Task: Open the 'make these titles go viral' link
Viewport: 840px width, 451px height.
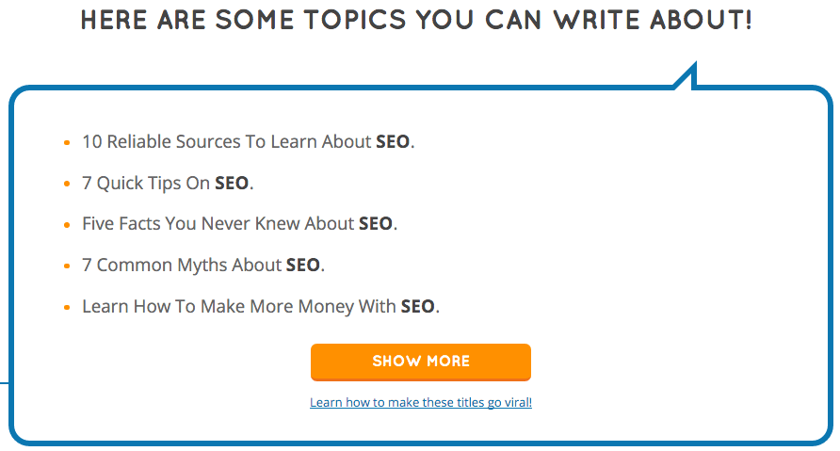Action: (x=420, y=403)
